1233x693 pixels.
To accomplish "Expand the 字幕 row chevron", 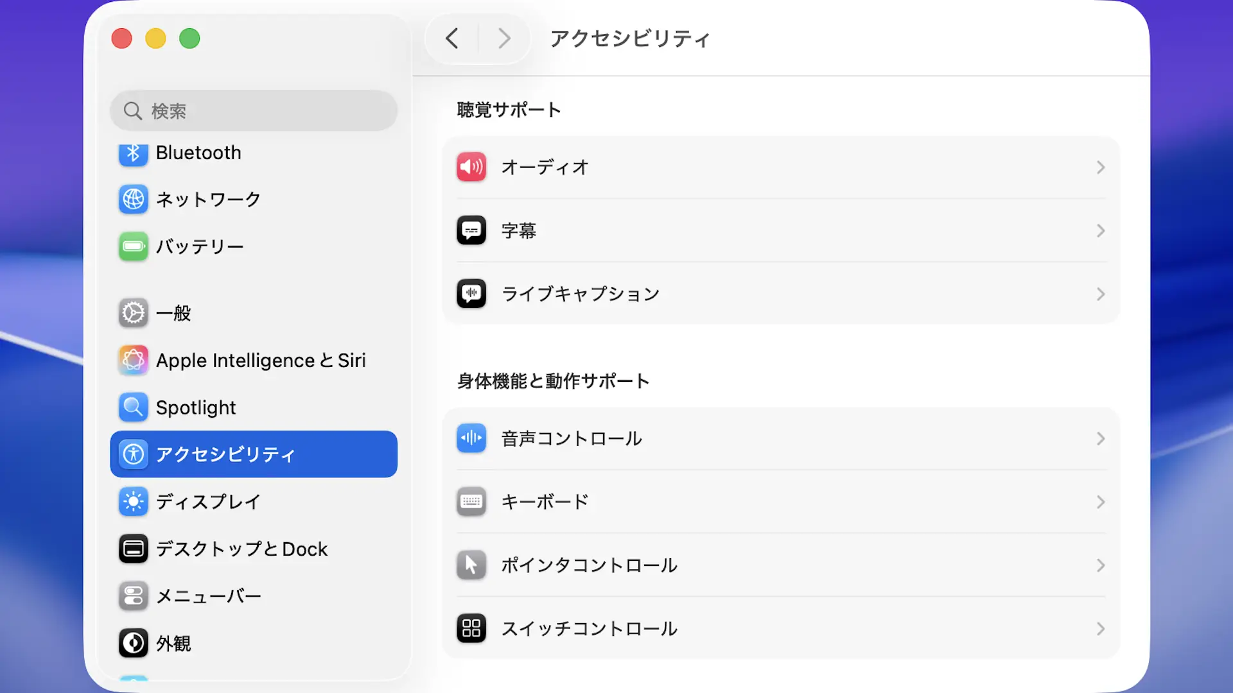I will coord(1100,231).
